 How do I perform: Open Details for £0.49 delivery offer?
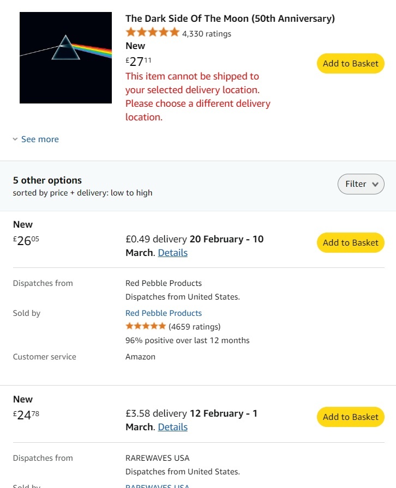coord(173,253)
